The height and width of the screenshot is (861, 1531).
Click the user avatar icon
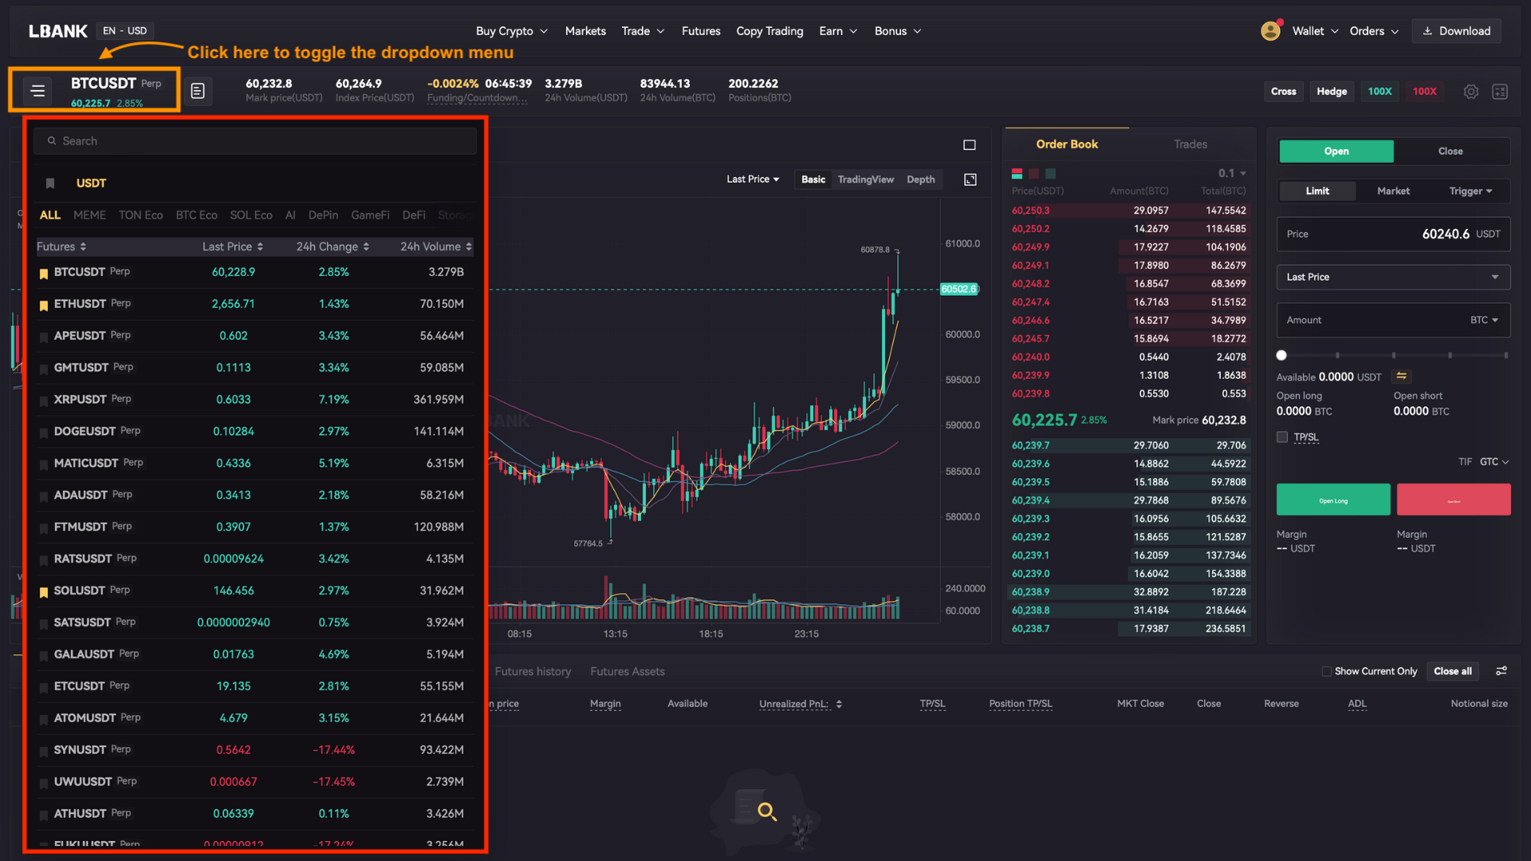pyautogui.click(x=1270, y=31)
